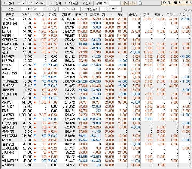
Task: Click 한국전력 current price 24,750
Action: tap(28, 19)
